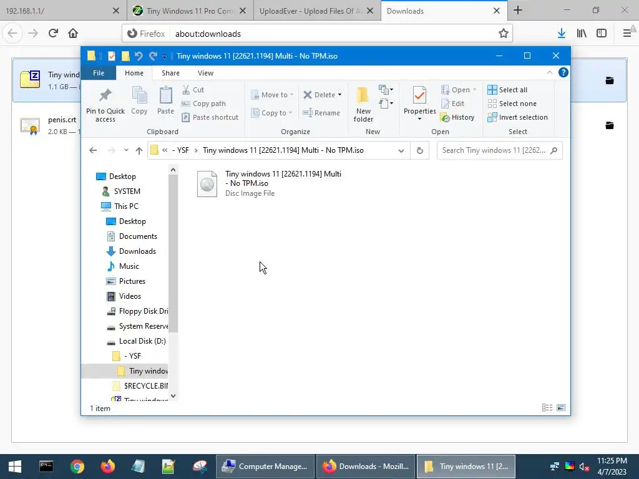
Task: Open Computer Management taskbar button
Action: 265,467
